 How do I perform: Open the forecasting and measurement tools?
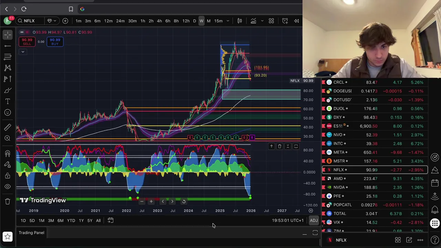[x=8, y=79]
